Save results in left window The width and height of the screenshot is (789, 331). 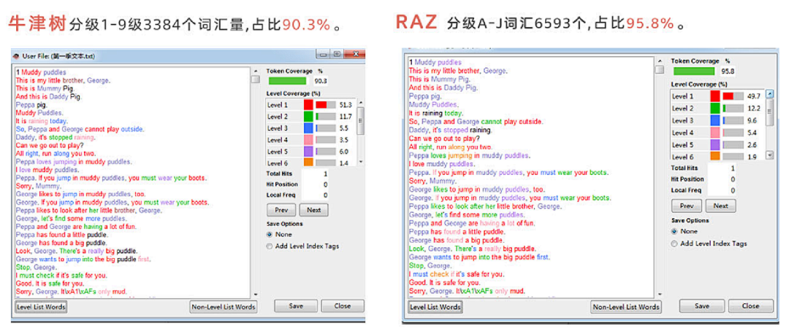tap(296, 305)
